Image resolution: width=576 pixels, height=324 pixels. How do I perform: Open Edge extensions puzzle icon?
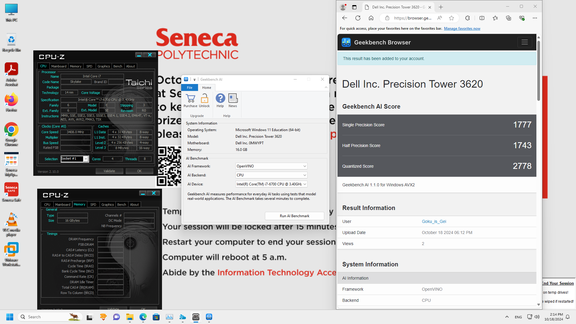coord(467,18)
